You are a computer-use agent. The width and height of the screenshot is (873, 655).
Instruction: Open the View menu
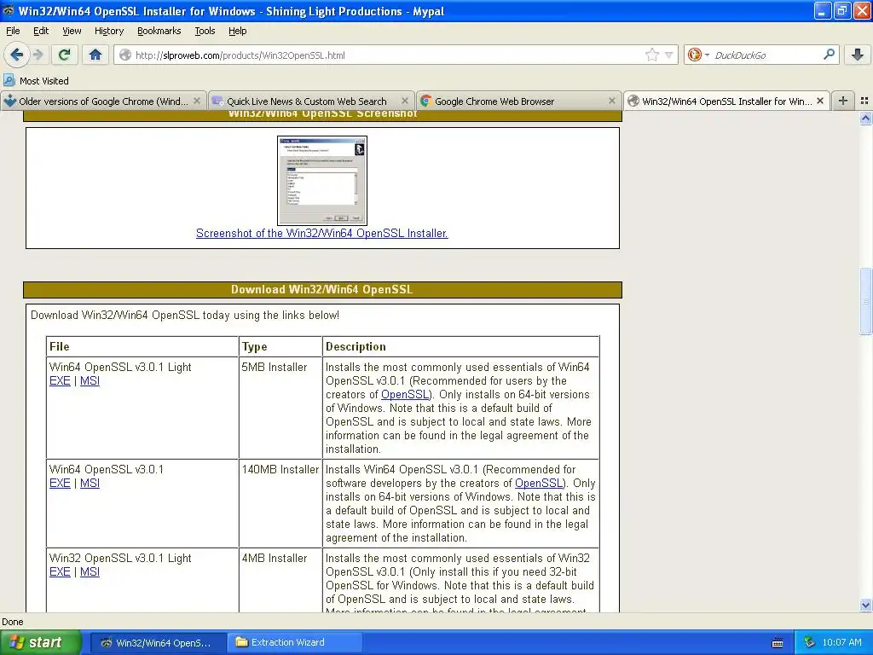(72, 32)
